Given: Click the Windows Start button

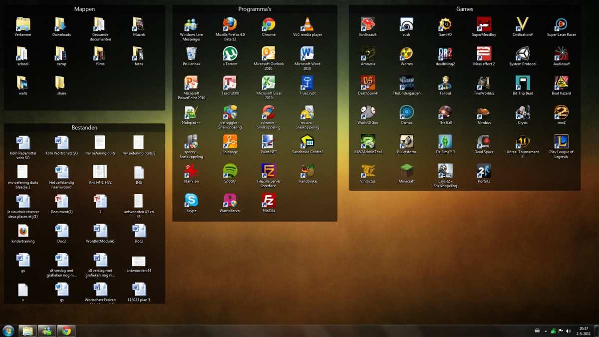Looking at the screenshot, I should (8, 331).
